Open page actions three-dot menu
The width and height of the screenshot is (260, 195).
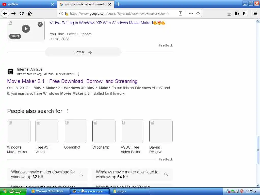point(191,13)
